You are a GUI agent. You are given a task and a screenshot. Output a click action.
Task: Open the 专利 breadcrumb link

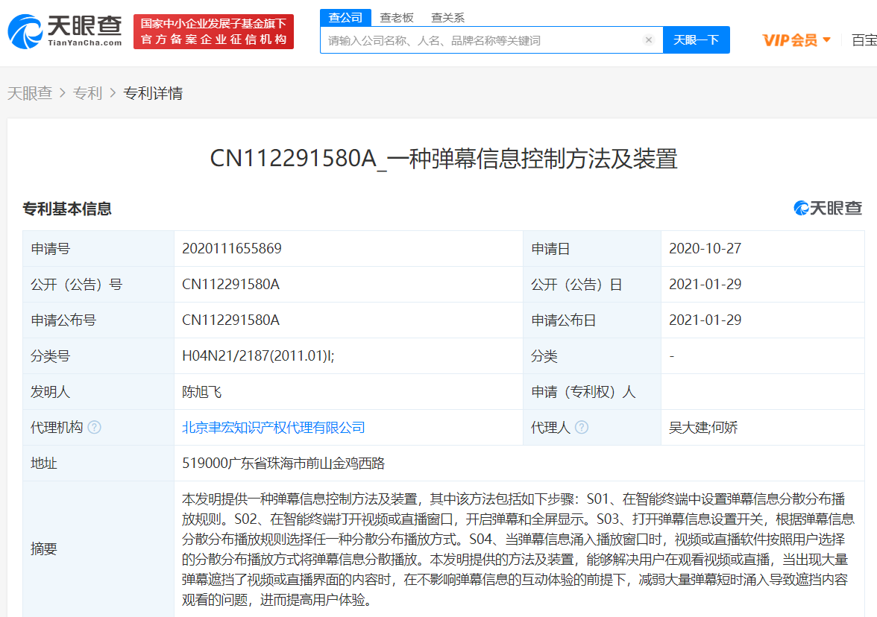tap(87, 93)
